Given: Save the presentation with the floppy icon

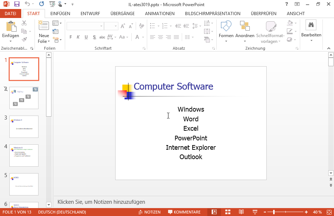Looking at the screenshot, I should click(17, 4).
